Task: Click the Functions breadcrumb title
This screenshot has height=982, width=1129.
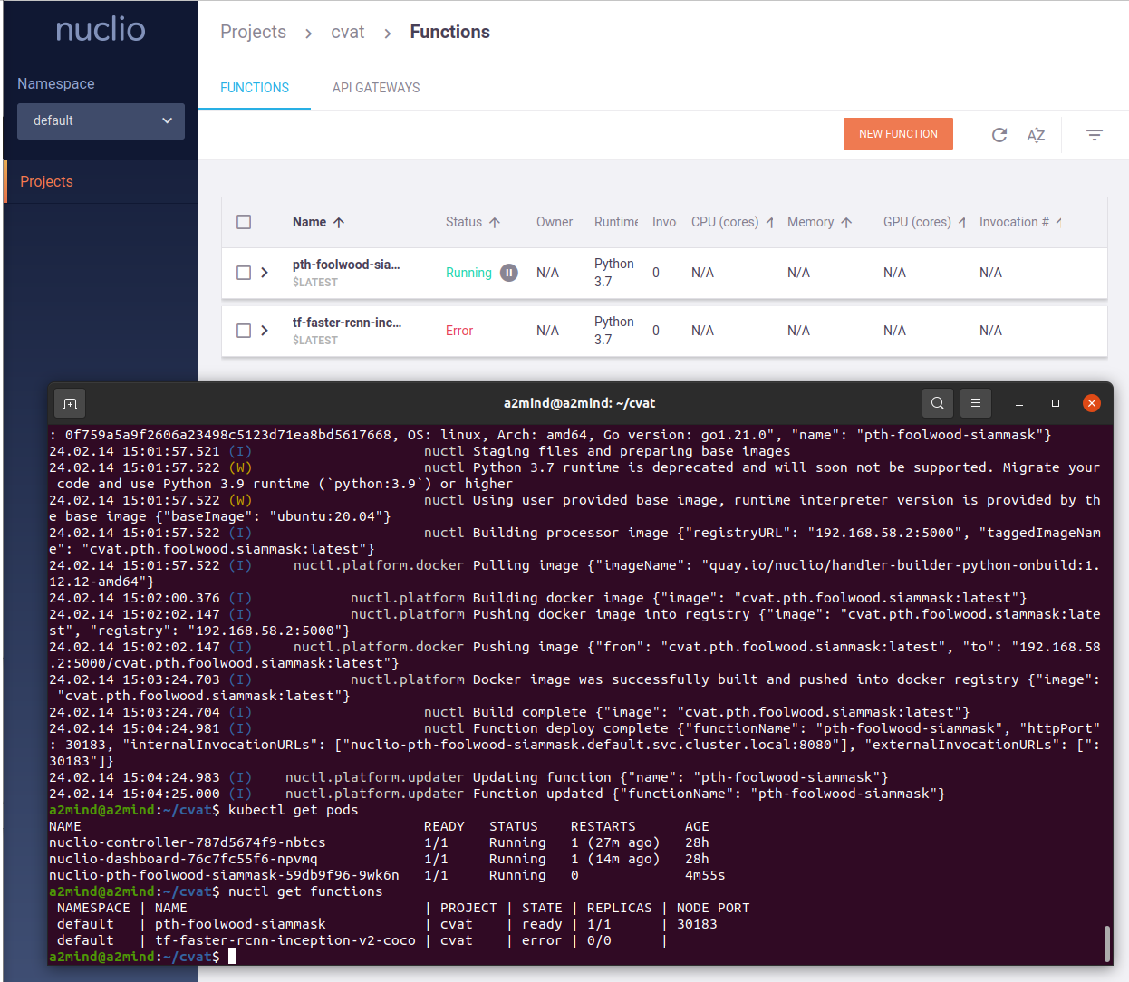Action: pos(449,32)
